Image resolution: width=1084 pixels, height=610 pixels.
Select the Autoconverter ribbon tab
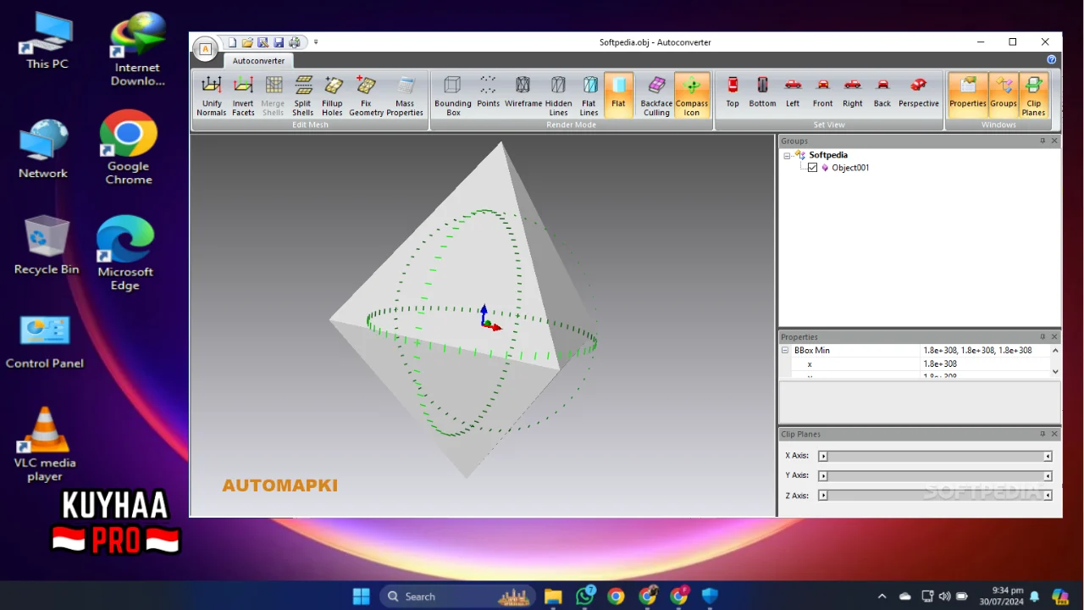[259, 61]
